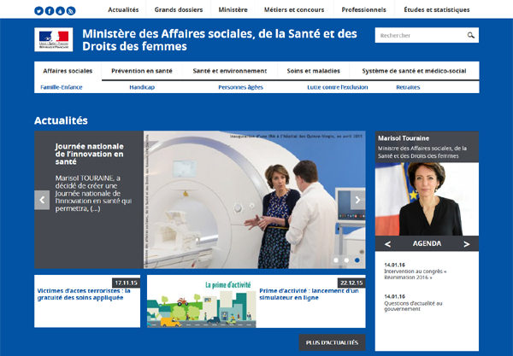The image size is (513, 356).
Task: Switch to the Soins et maladies tab
Action: [x=314, y=71]
